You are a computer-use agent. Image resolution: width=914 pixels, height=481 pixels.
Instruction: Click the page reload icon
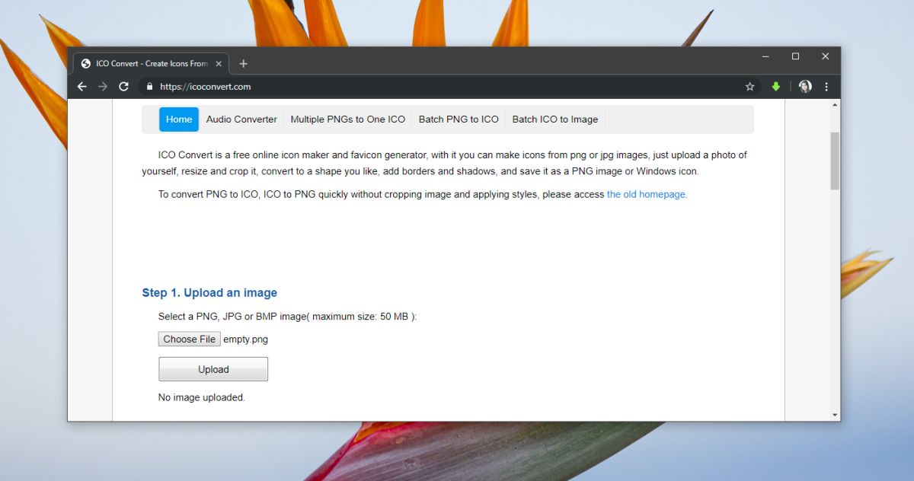123,87
